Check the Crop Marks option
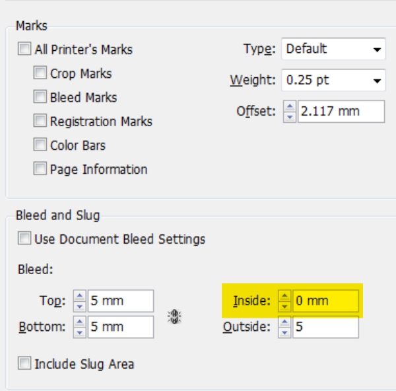Image resolution: width=396 pixels, height=391 pixels. click(40, 73)
